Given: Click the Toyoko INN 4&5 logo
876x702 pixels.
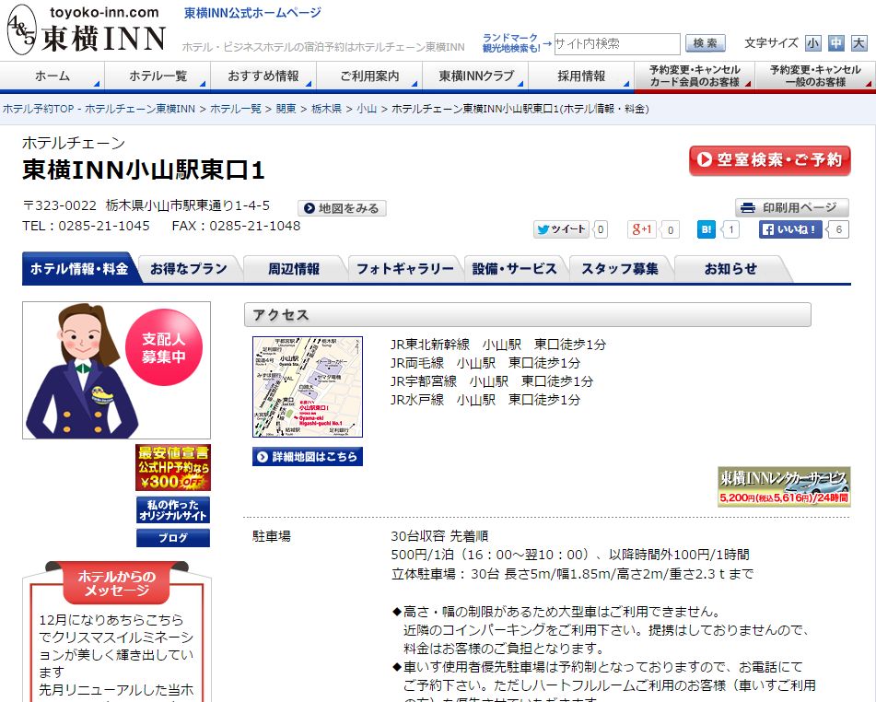Looking at the screenshot, I should click(87, 30).
